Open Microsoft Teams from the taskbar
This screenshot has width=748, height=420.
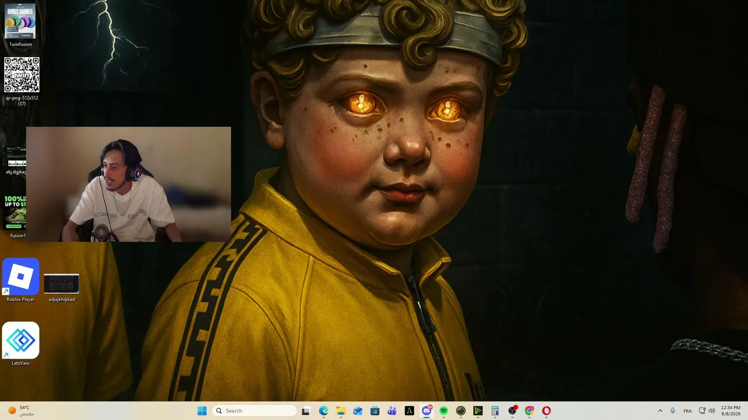pos(392,411)
